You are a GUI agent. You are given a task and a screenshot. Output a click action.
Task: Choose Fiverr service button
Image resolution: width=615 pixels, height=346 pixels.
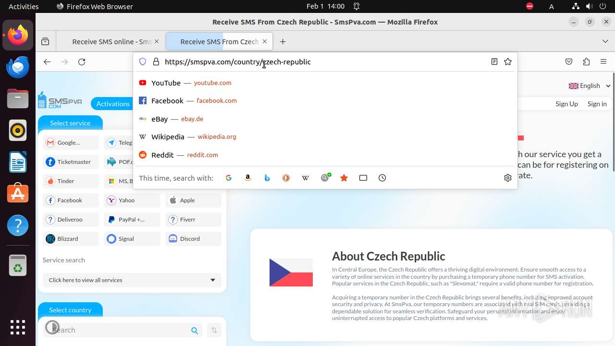(x=194, y=220)
